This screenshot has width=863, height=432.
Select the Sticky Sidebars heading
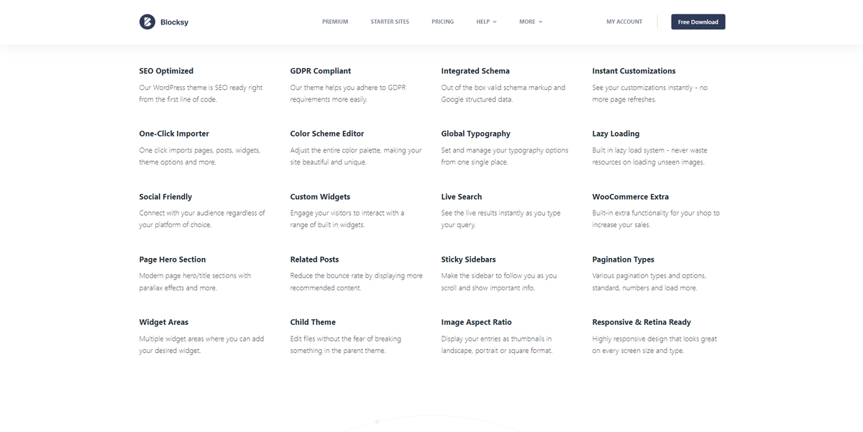(468, 259)
